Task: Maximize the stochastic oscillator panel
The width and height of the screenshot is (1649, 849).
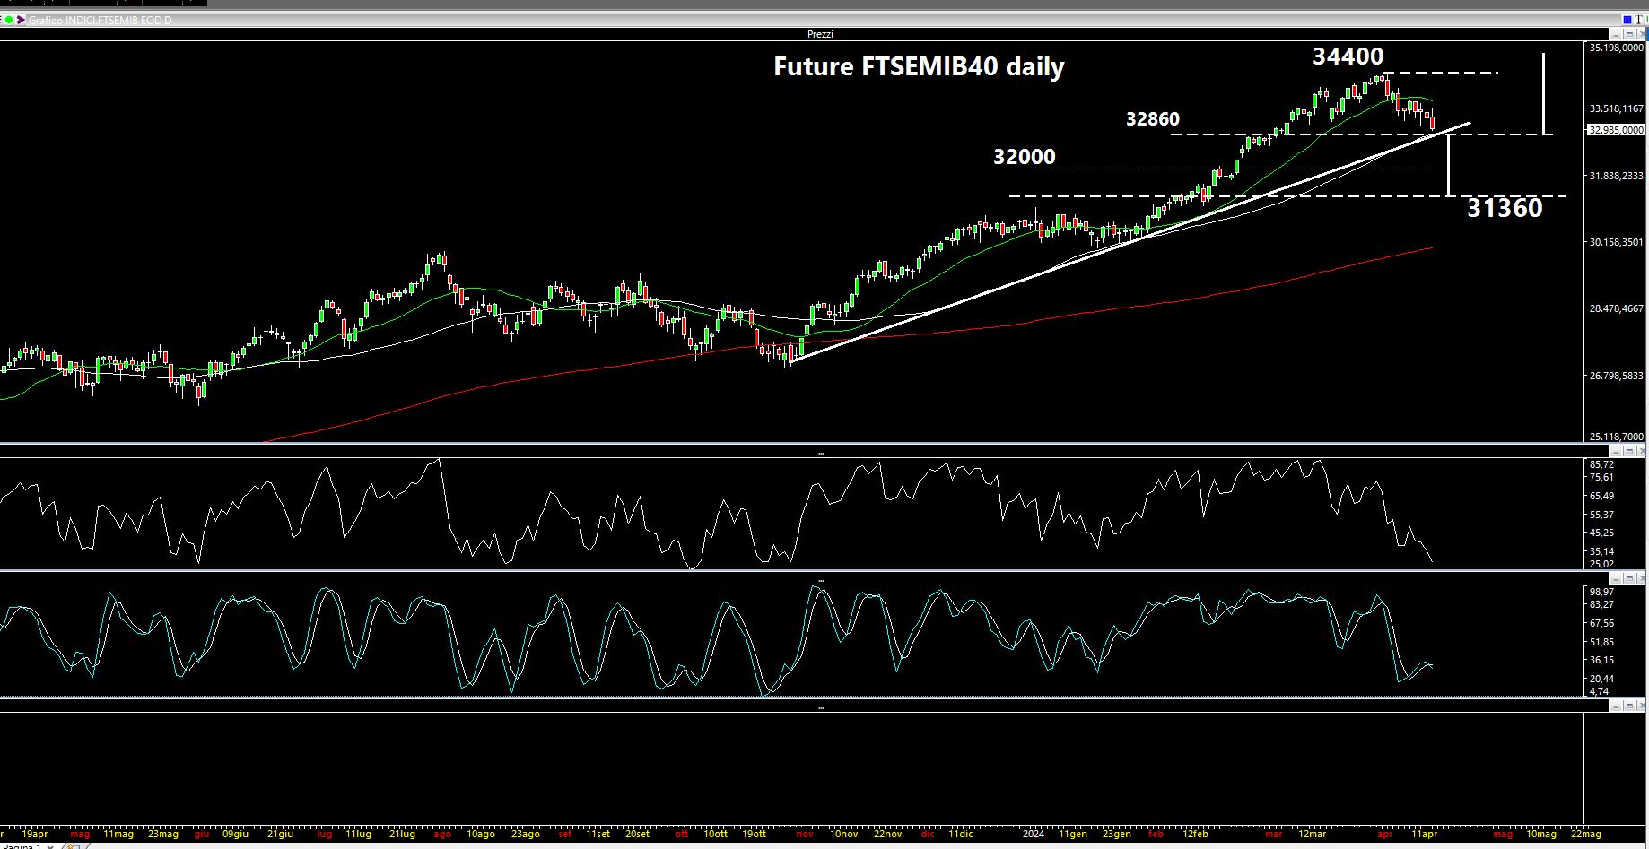Action: [1629, 579]
